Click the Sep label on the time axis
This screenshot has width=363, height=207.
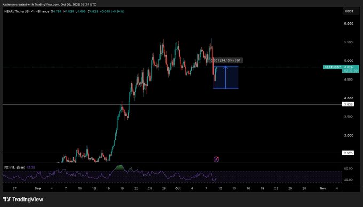point(38,188)
